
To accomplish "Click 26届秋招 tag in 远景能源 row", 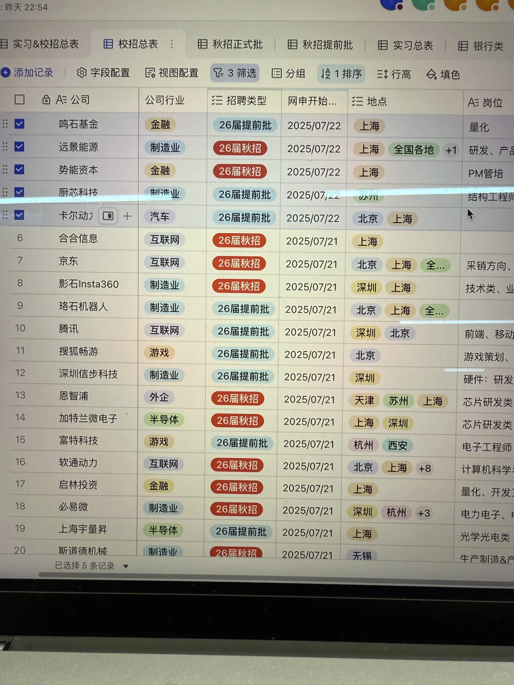I will tap(240, 148).
